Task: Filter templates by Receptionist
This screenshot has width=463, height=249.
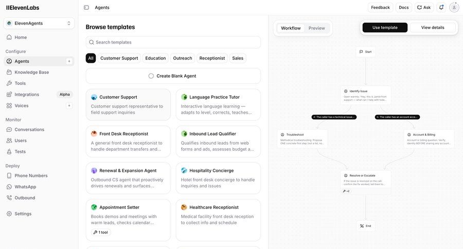Action: pos(212,58)
